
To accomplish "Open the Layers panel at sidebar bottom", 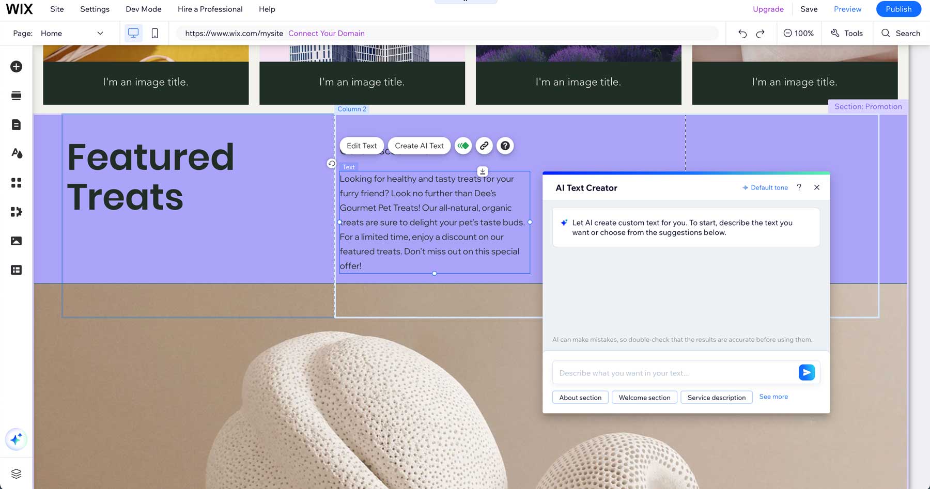I will tap(17, 474).
